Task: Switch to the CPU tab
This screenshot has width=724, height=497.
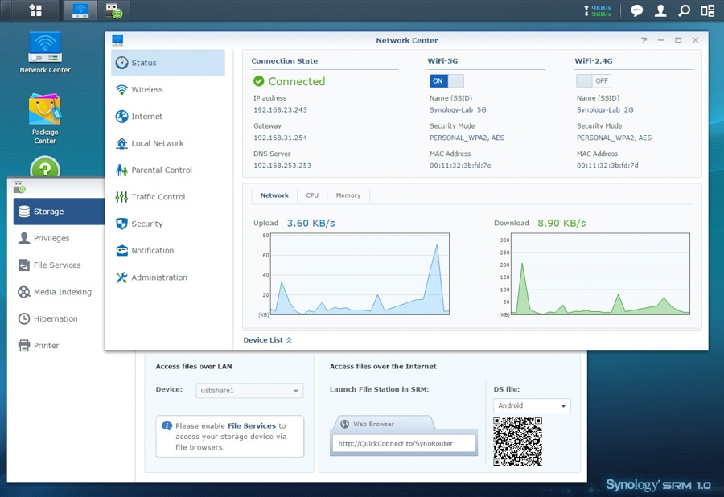Action: (312, 195)
